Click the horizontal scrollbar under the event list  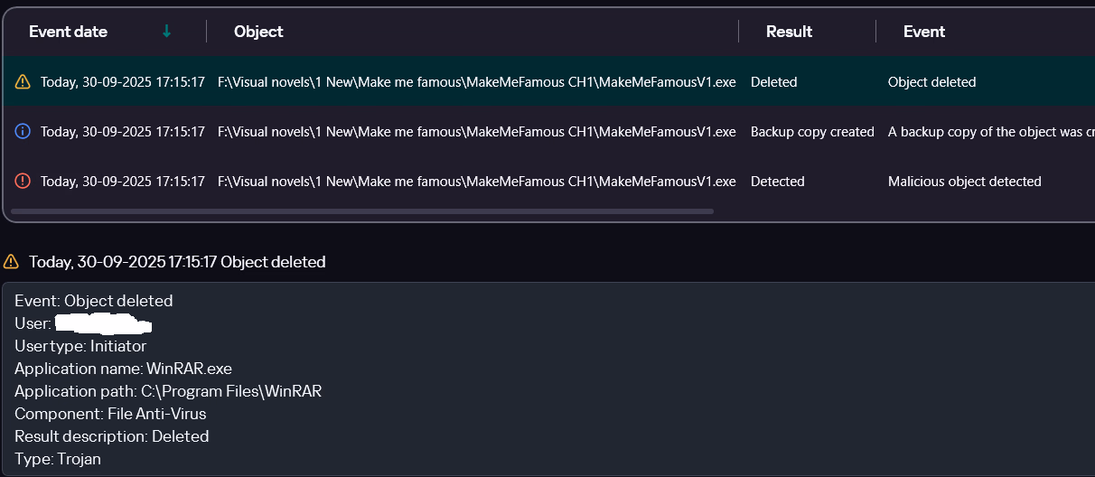361,211
